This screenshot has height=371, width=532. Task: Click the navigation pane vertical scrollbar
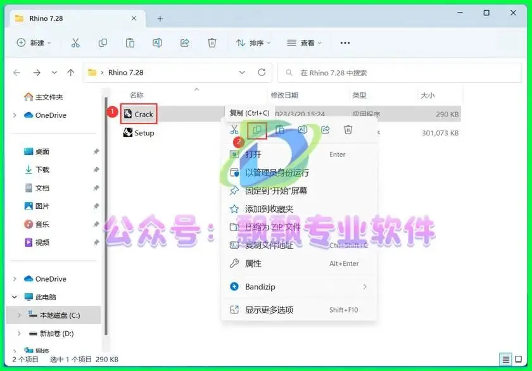[x=106, y=217]
